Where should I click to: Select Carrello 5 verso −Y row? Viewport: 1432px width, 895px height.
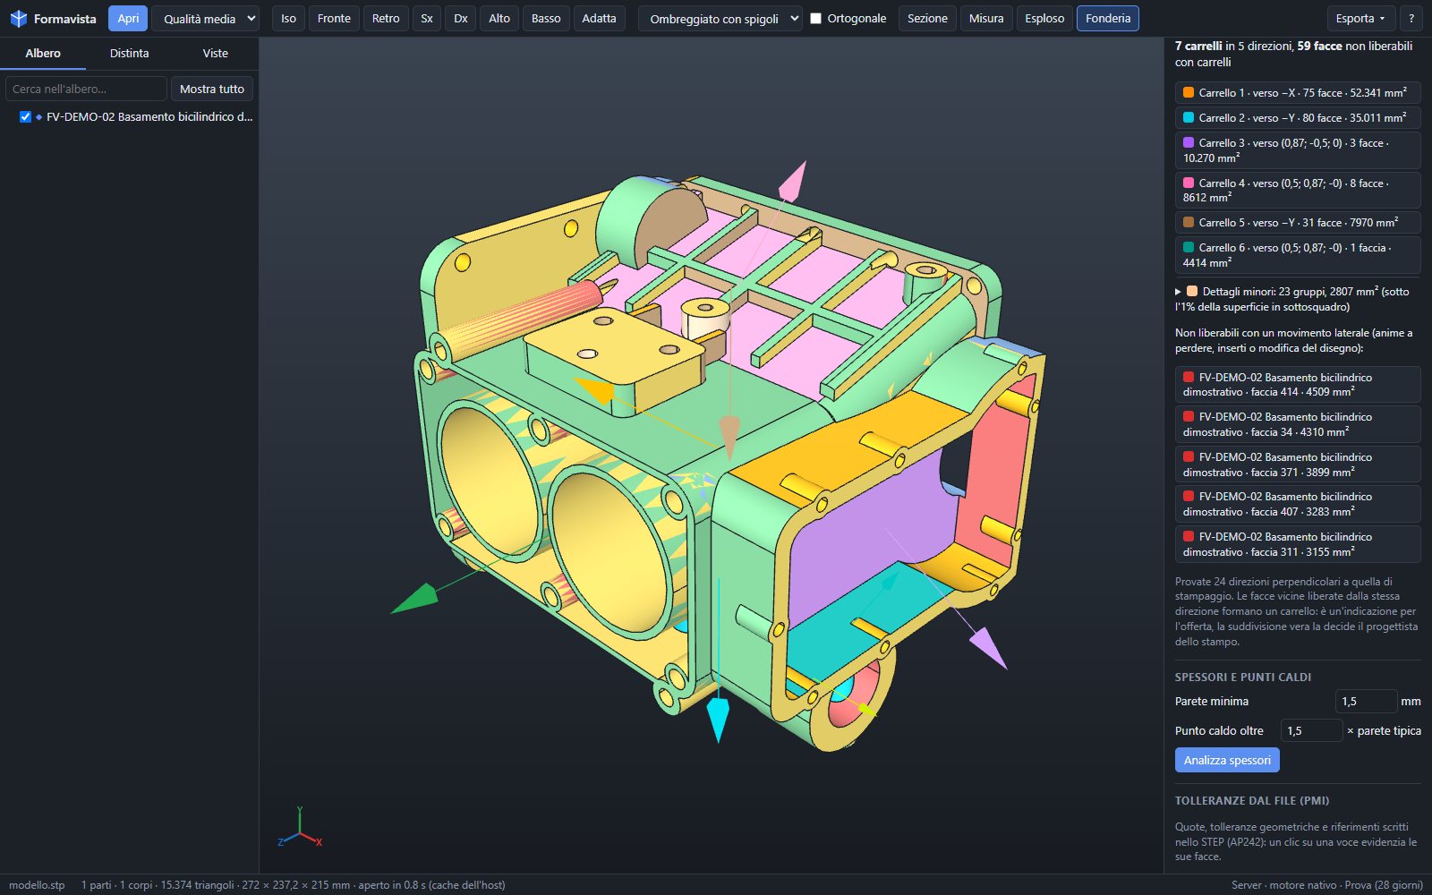(1298, 222)
